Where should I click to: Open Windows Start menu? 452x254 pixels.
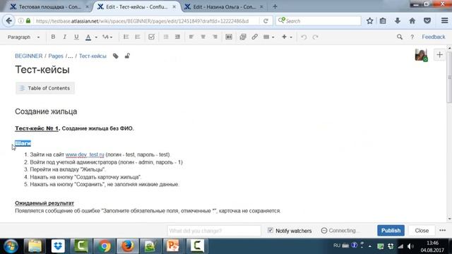tap(11, 246)
